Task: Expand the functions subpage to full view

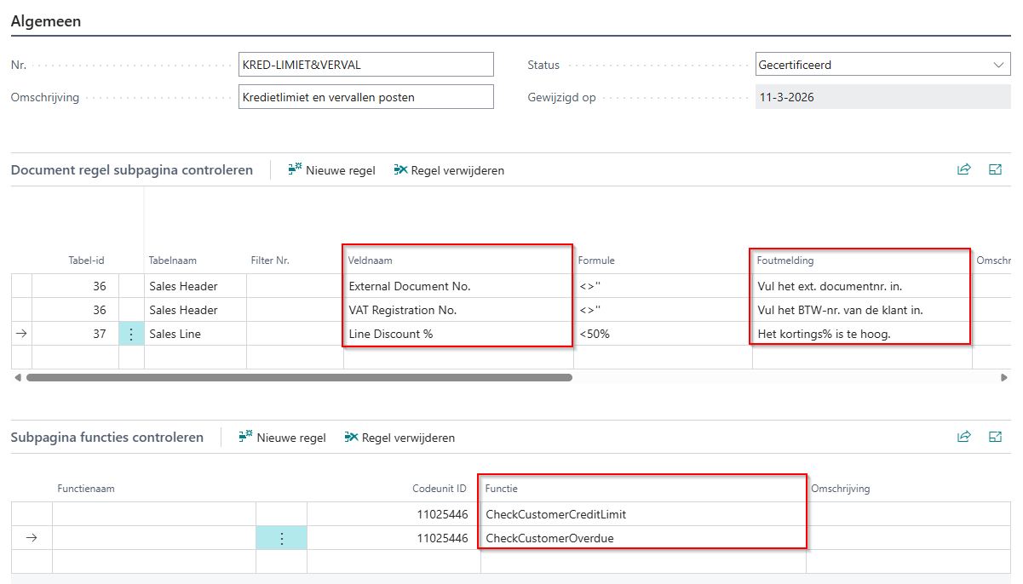Action: click(x=995, y=437)
